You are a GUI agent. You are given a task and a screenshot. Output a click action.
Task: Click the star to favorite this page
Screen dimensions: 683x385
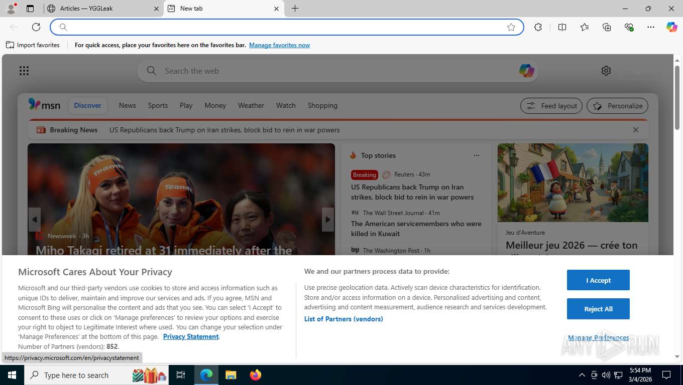point(511,27)
